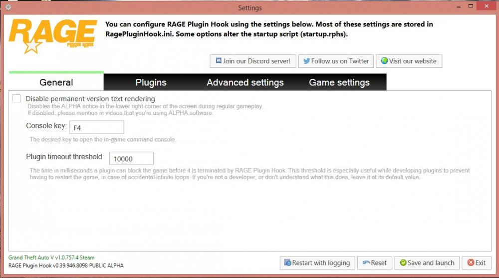Image resolution: width=499 pixels, height=278 pixels.
Task: Click the gear icon in the title bar
Action: 8,7
